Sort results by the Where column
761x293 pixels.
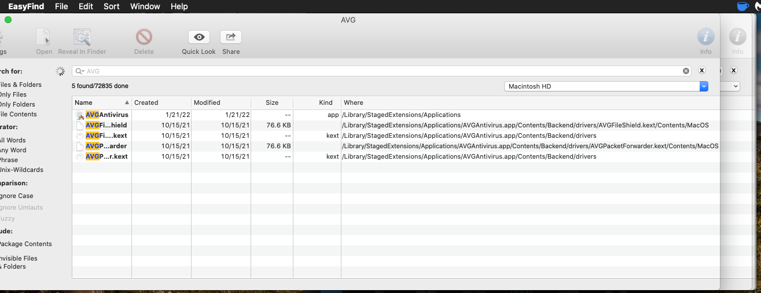pos(530,102)
